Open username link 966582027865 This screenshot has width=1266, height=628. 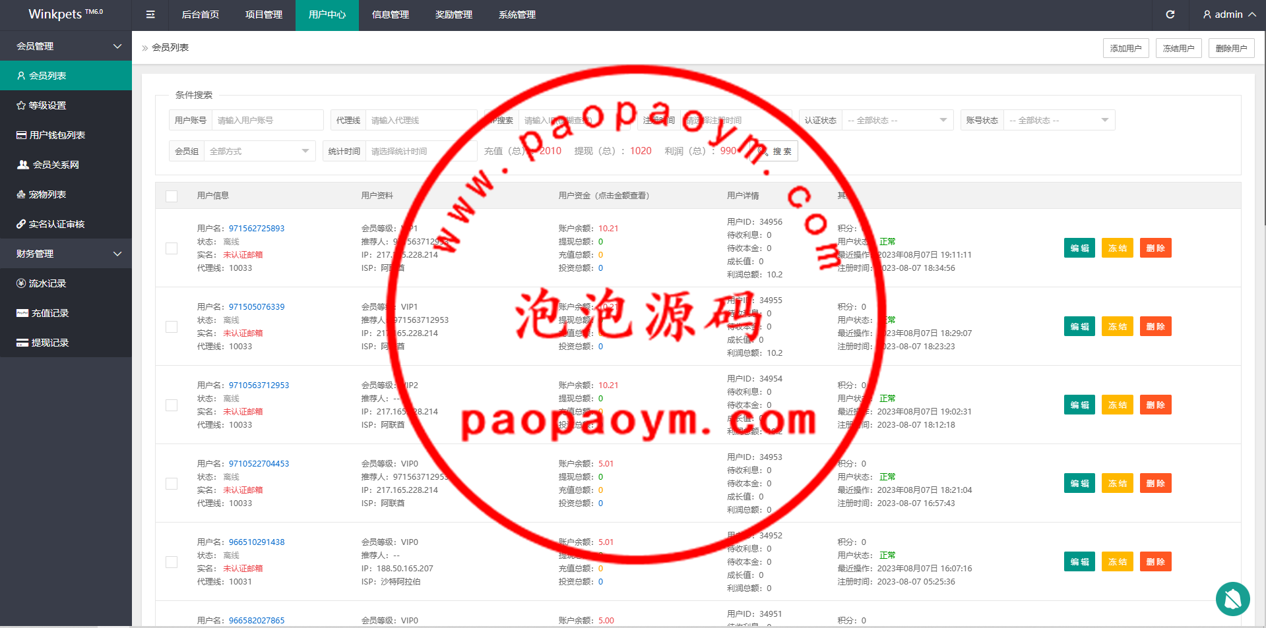(257, 621)
